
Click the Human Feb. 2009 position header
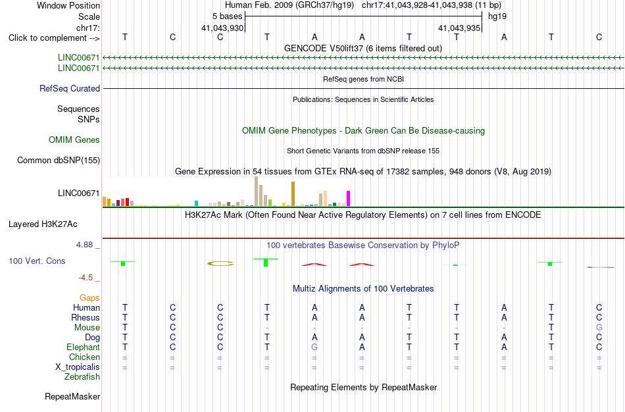(363, 5)
